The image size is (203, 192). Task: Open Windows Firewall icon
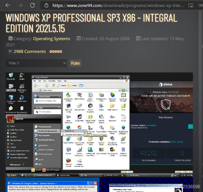[68, 163]
